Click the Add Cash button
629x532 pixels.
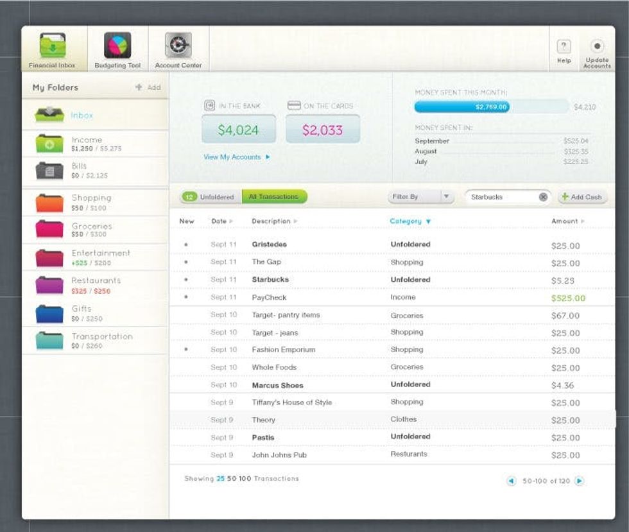click(x=582, y=197)
